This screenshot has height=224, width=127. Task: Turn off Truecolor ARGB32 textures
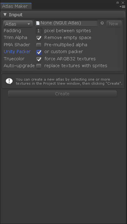(x=39, y=59)
